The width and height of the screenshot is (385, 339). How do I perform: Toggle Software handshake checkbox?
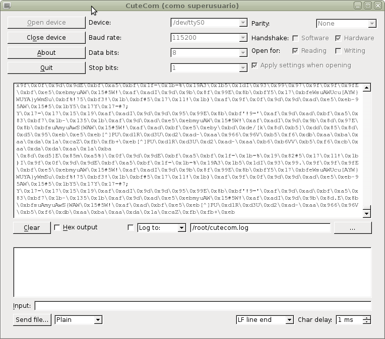296,38
